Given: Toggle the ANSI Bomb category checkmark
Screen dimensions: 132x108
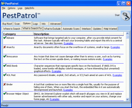Looking at the screenshot, I should pyautogui.click(x=5, y=66).
